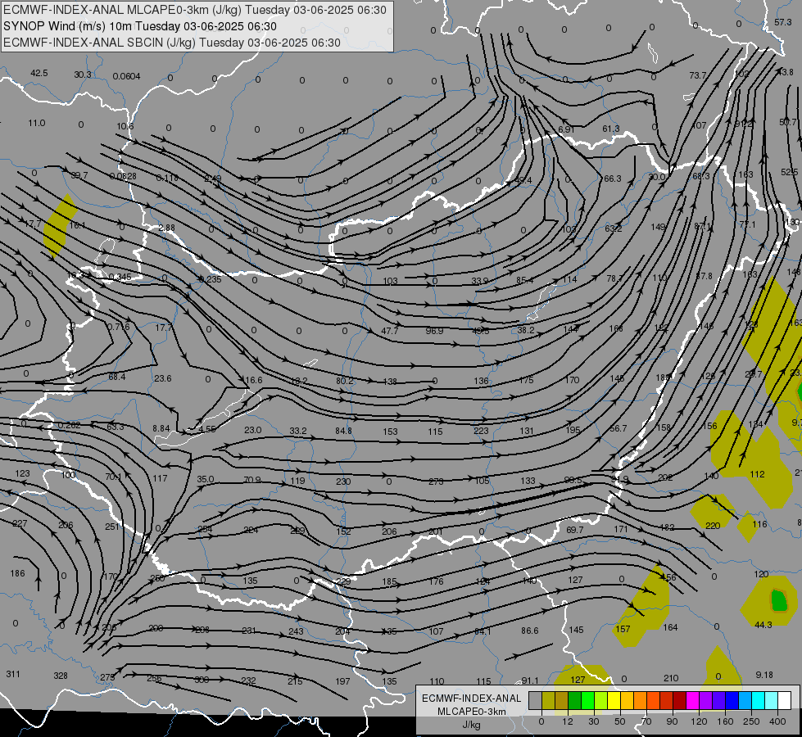Click map value 35.0
This screenshot has height=737, width=802.
coord(205,479)
